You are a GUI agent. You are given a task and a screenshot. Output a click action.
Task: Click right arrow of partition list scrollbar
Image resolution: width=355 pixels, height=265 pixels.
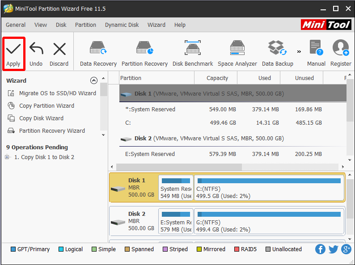343,167
